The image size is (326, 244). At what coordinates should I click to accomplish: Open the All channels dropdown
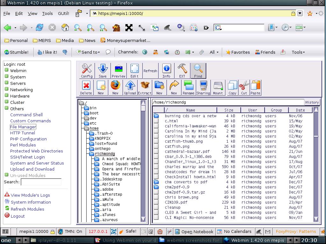pos(214,52)
